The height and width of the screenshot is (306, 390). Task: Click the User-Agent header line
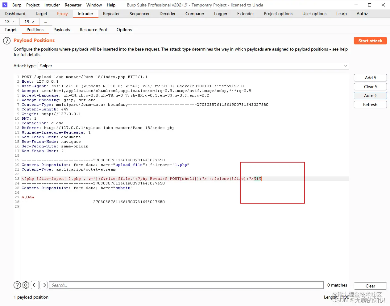point(133,86)
